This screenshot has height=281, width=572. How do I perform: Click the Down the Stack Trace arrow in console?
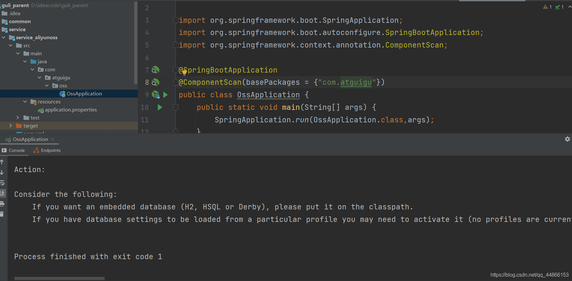(2, 172)
